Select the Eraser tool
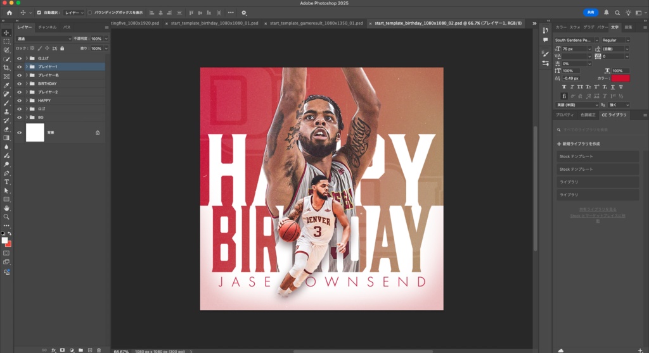This screenshot has width=649, height=353. [6, 129]
